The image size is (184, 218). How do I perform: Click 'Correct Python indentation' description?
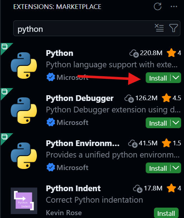click(x=95, y=200)
